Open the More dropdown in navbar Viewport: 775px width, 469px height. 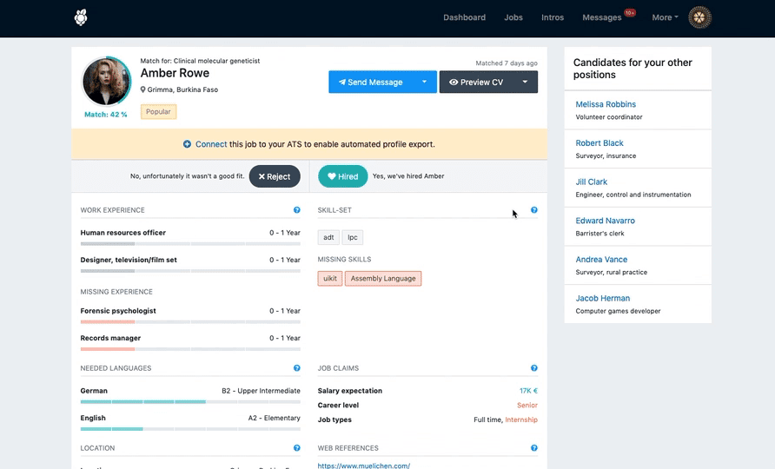pyautogui.click(x=665, y=17)
